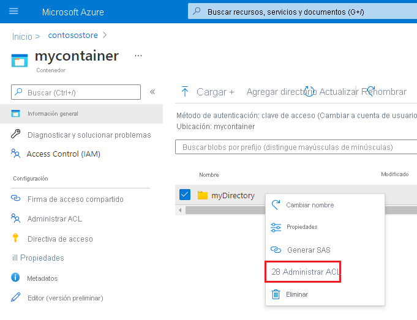Screen dimensions: 417x320
Task: Click the shared access signature link icon
Action: pyautogui.click(x=15, y=198)
